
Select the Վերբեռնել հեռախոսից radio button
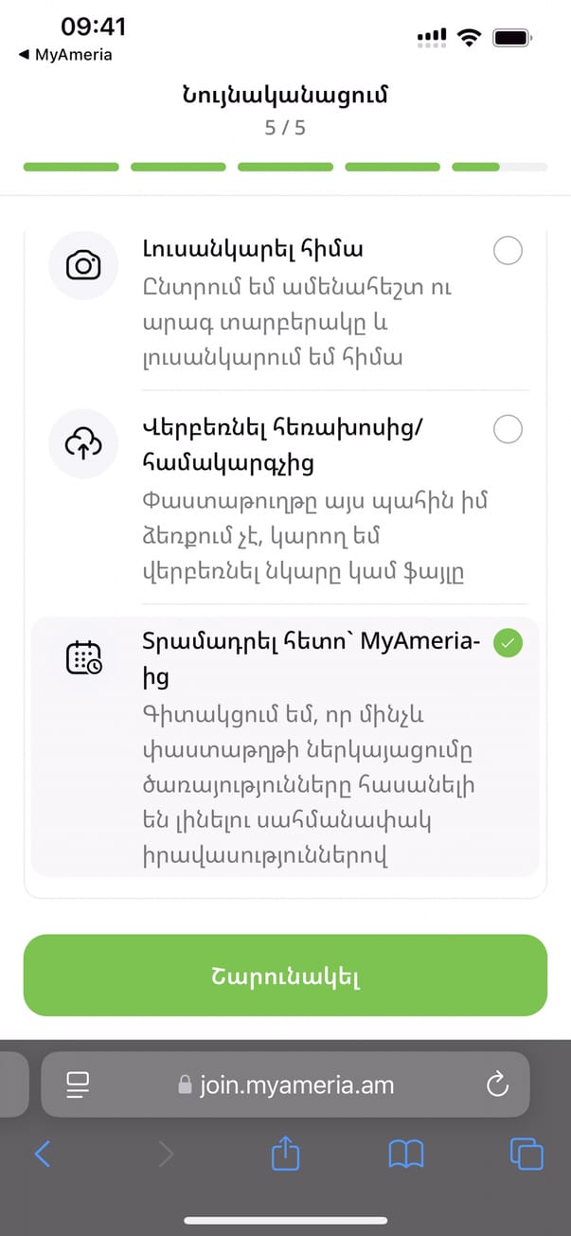pyautogui.click(x=508, y=430)
